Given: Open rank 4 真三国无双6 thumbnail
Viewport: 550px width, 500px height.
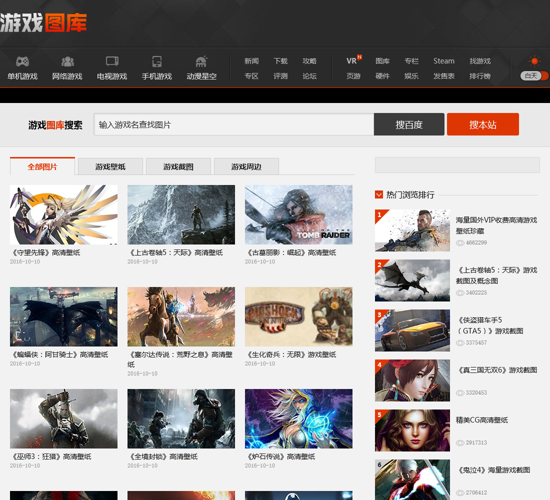Looking at the screenshot, I should tap(412, 380).
